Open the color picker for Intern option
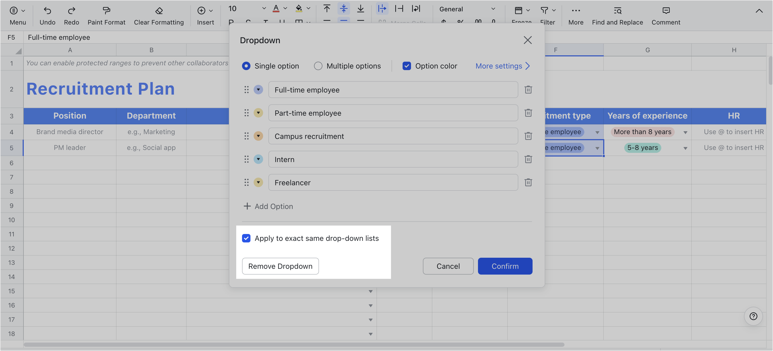Image resolution: width=773 pixels, height=351 pixels. (x=258, y=159)
